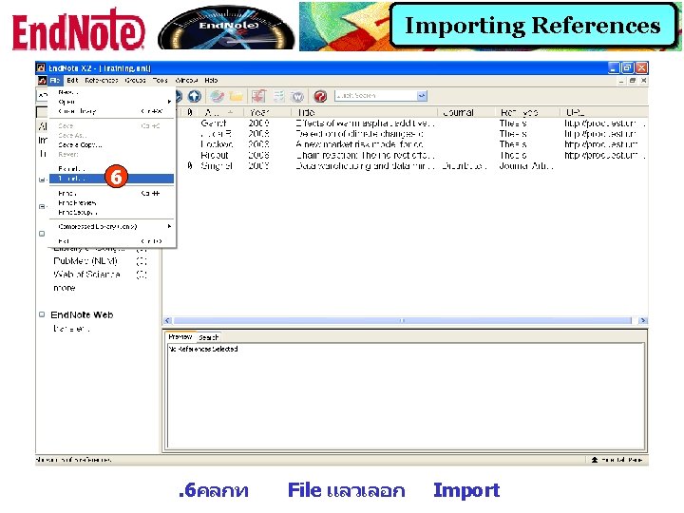Open the Tools menu
This screenshot has height=513, width=684.
[161, 80]
